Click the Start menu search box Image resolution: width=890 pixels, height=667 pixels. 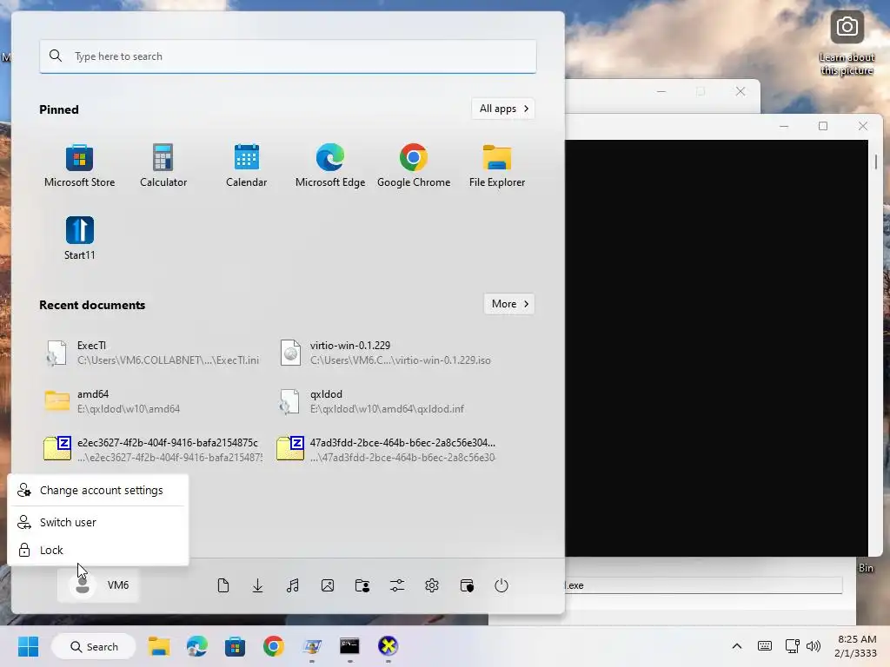[x=288, y=56]
